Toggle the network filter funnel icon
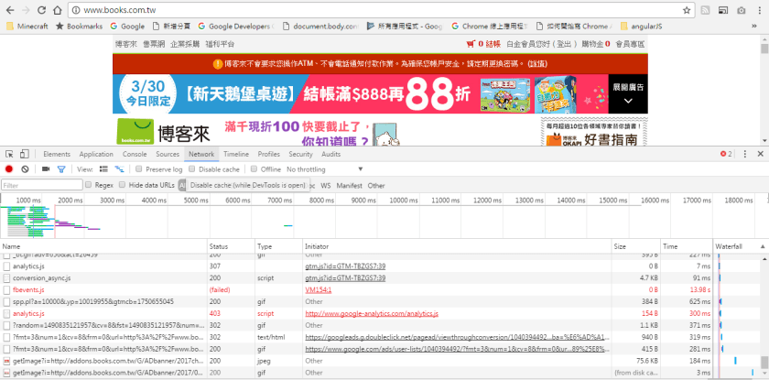Image resolution: width=769 pixels, height=380 pixels. click(x=61, y=169)
